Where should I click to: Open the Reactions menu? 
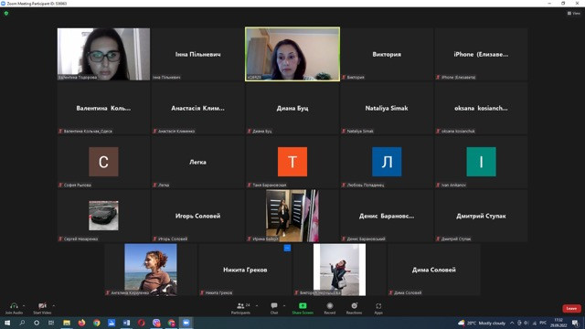(354, 308)
